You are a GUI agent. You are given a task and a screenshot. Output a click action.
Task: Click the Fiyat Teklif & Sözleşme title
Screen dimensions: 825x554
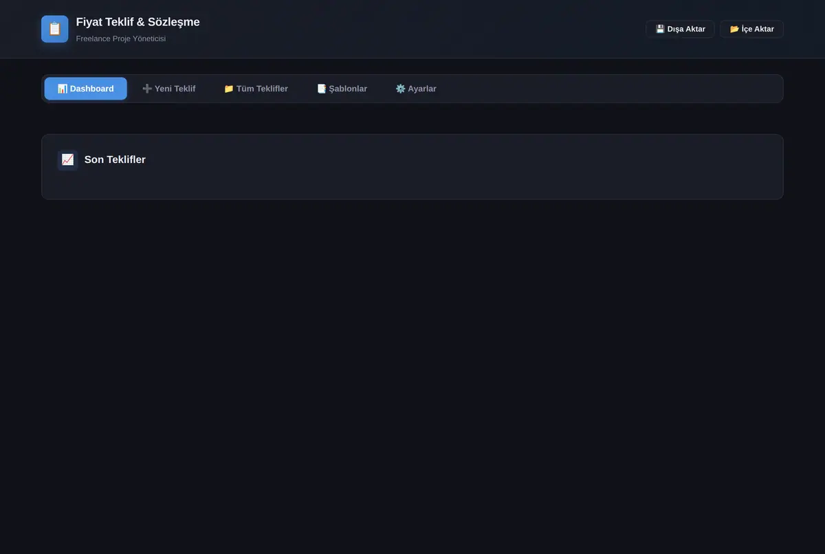point(138,22)
